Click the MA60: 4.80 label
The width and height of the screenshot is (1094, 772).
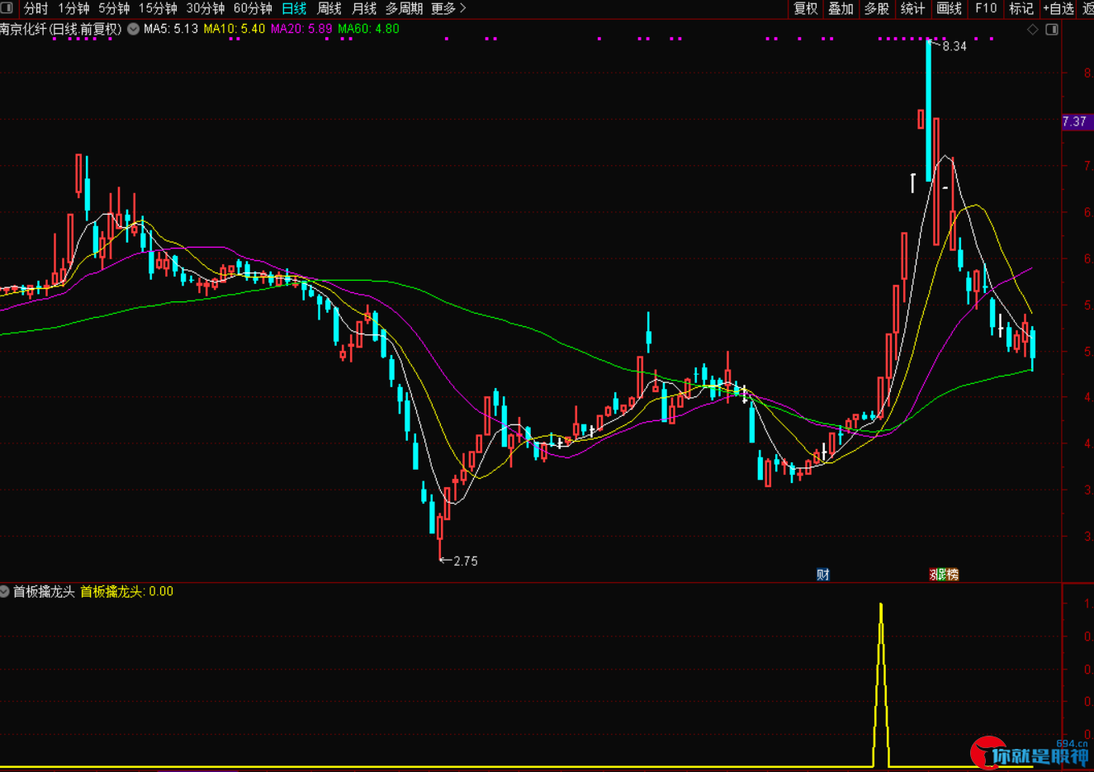tap(368, 29)
